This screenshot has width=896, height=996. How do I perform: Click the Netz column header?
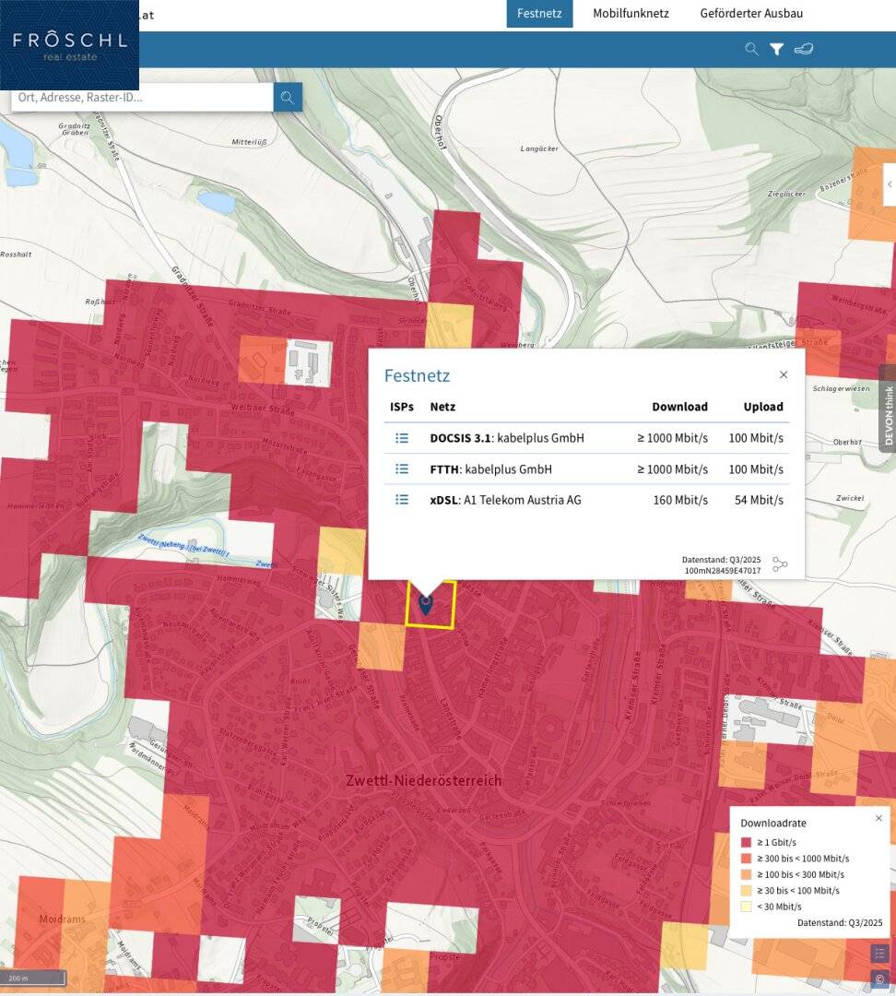442,407
